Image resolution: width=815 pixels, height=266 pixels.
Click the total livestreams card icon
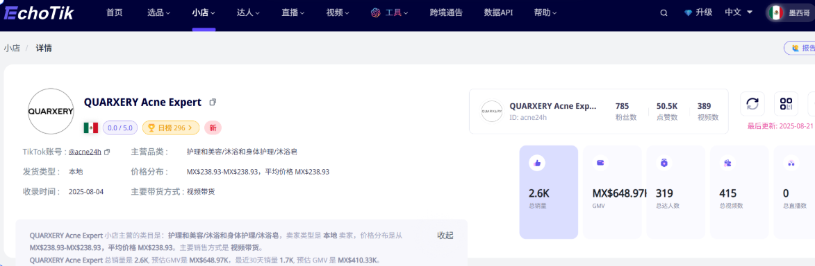pos(791,163)
